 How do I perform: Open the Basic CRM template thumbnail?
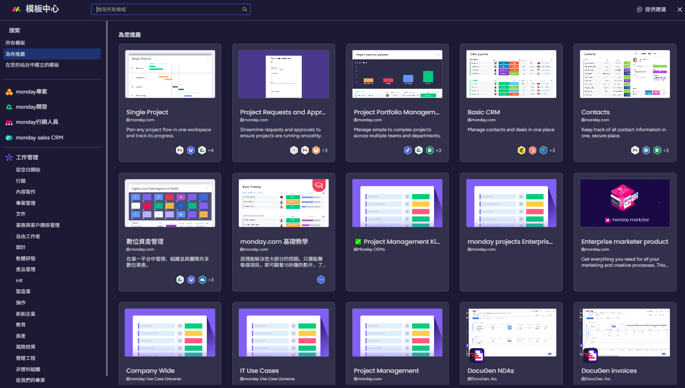511,74
